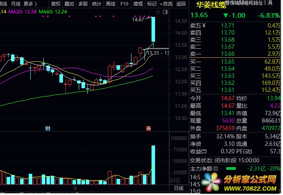Click the 华菱线缆 stock name title

point(211,5)
